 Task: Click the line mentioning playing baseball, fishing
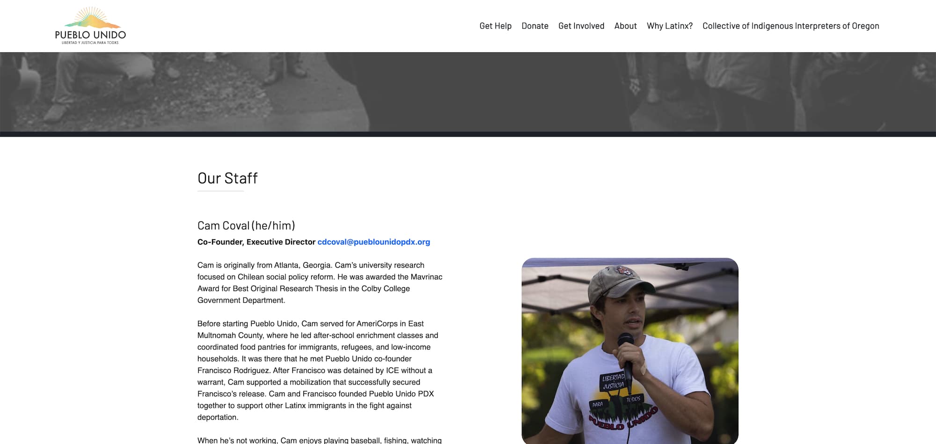click(x=320, y=440)
